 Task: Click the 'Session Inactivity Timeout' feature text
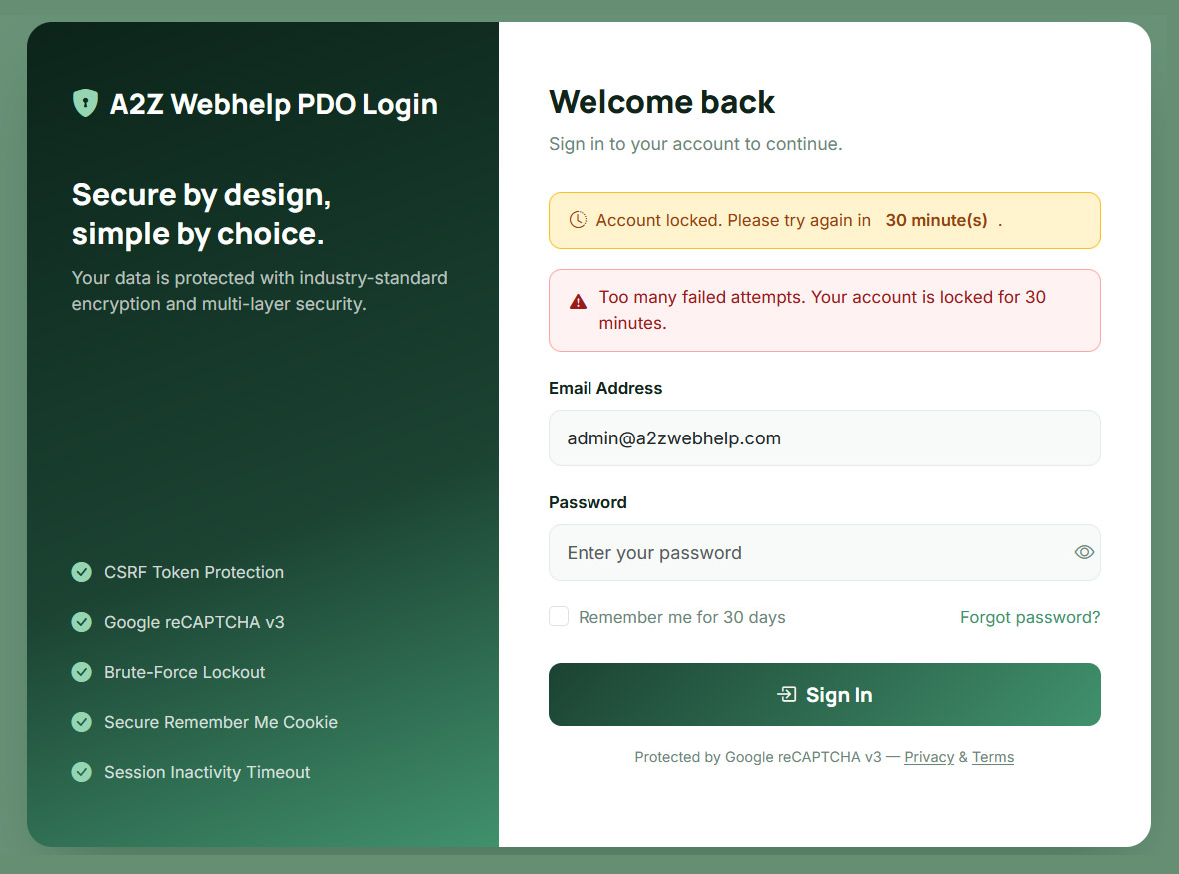pyautogui.click(x=207, y=772)
